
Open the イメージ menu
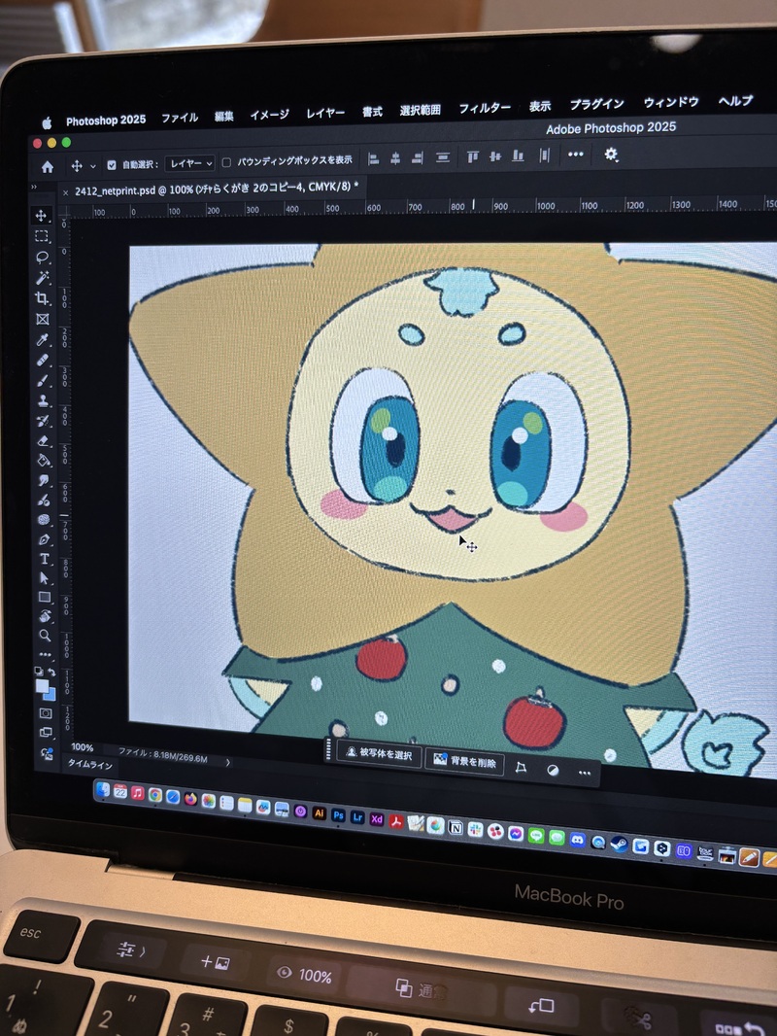click(x=269, y=115)
